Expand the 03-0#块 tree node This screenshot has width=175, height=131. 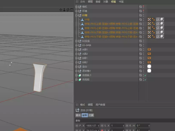pos(76,45)
